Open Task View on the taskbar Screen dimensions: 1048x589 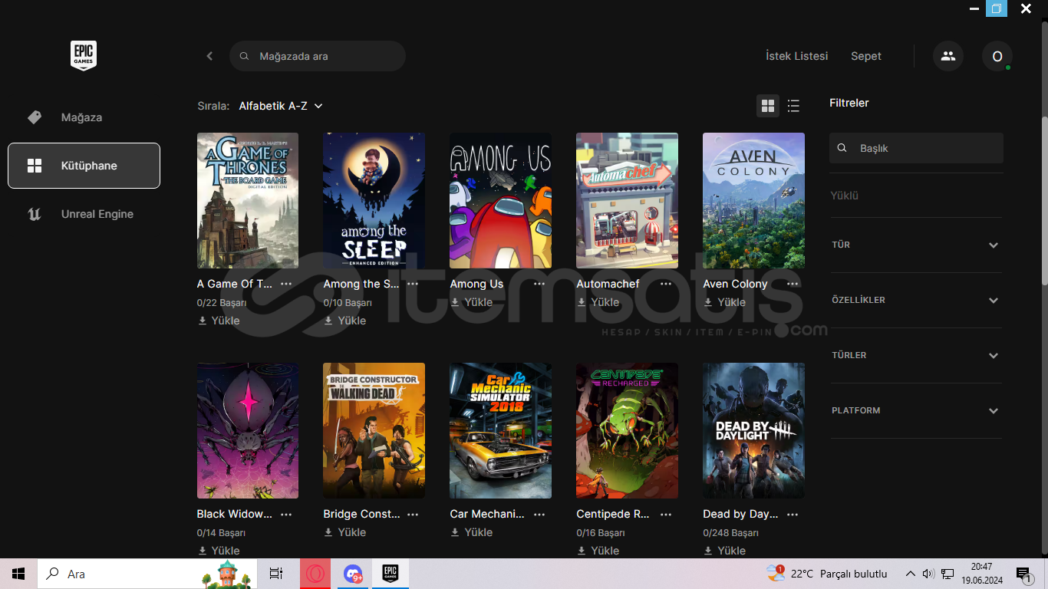(x=276, y=574)
